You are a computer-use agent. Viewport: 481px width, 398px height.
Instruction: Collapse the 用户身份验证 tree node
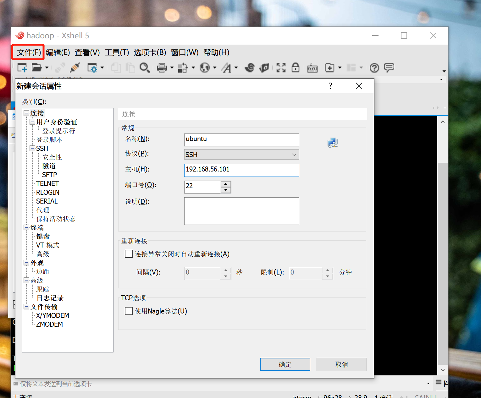pos(32,122)
